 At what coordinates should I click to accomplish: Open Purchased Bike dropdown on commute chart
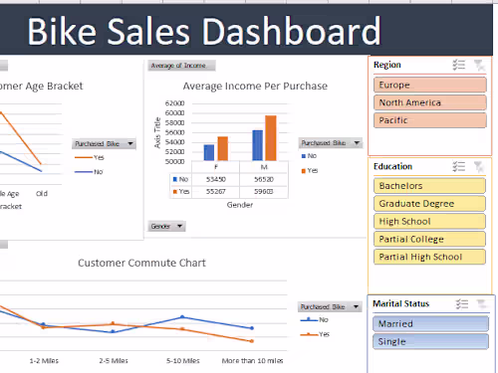[x=330, y=306]
